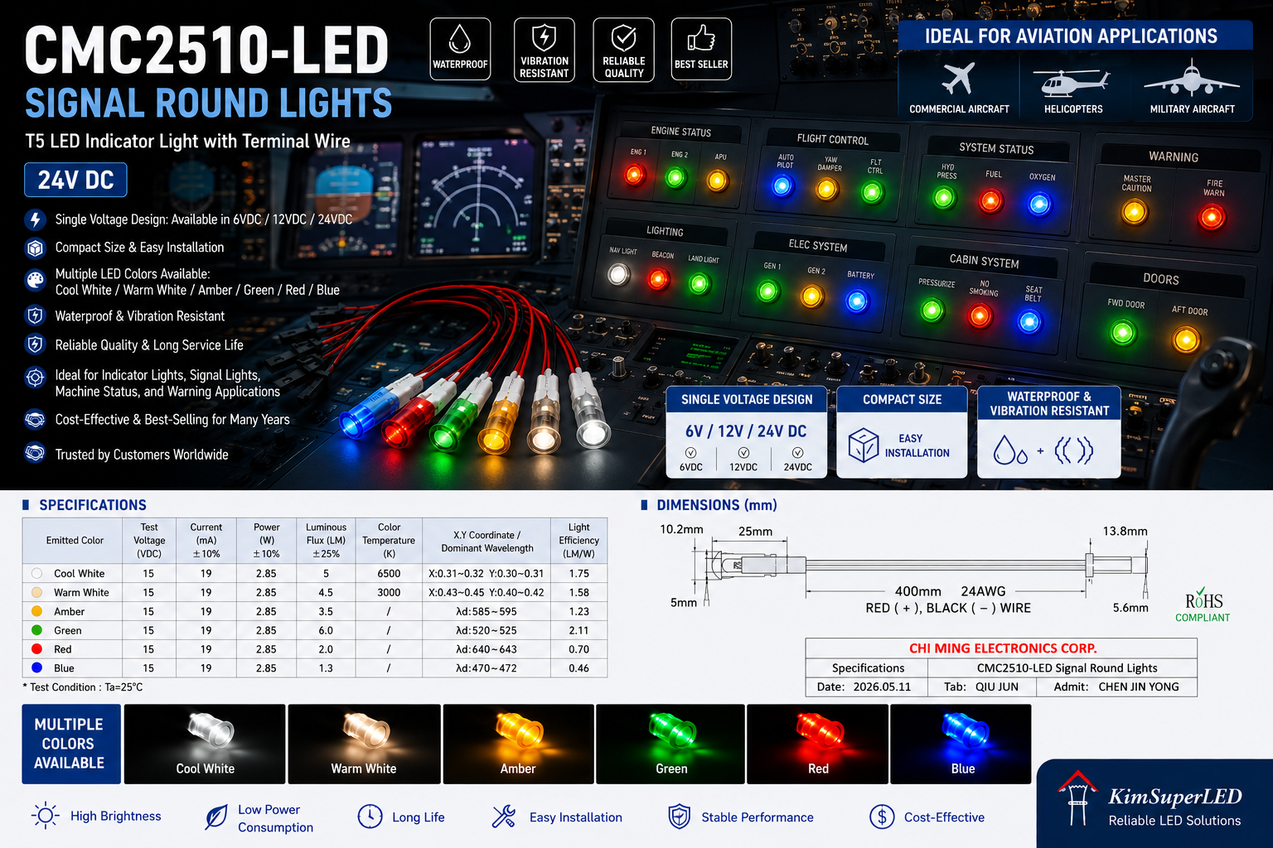Click the 12VDC checkmark option
Viewport: 1273px width, 848px height.
pos(743,460)
